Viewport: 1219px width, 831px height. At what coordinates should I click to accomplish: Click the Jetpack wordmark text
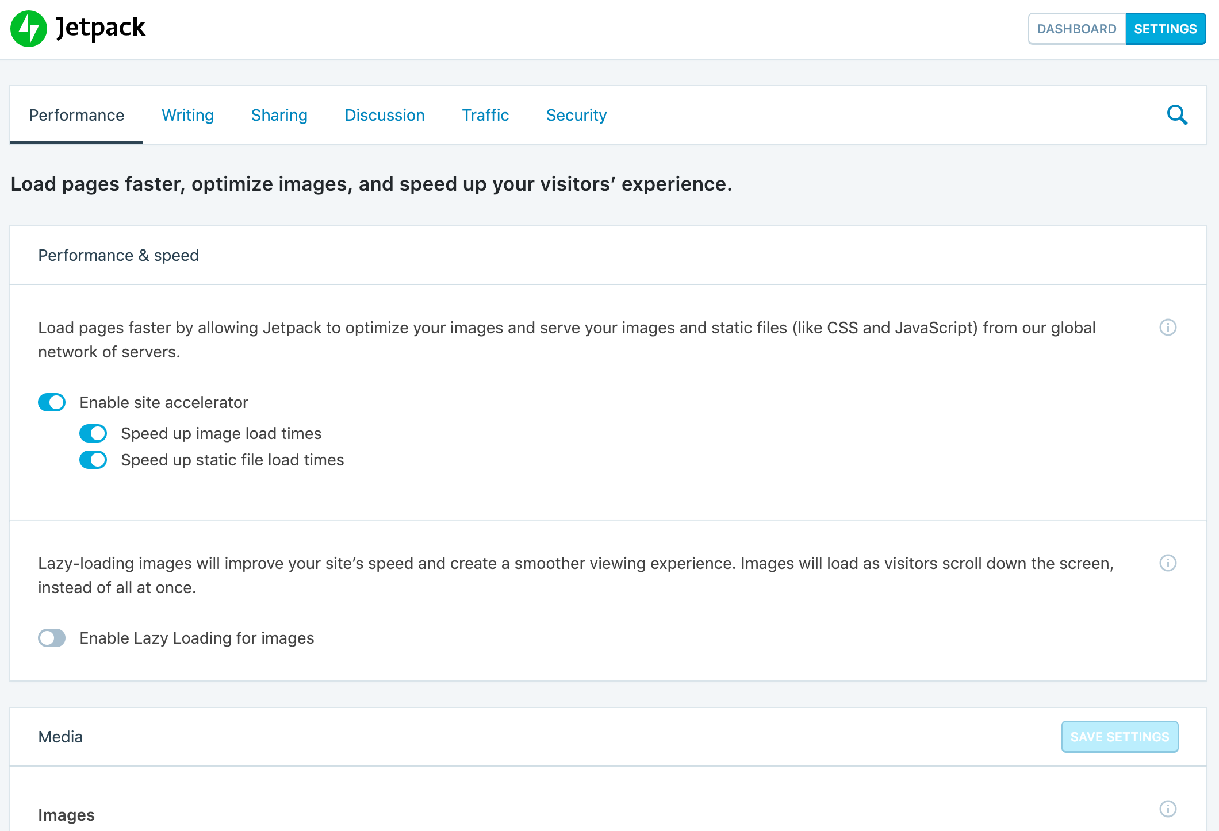tap(101, 28)
